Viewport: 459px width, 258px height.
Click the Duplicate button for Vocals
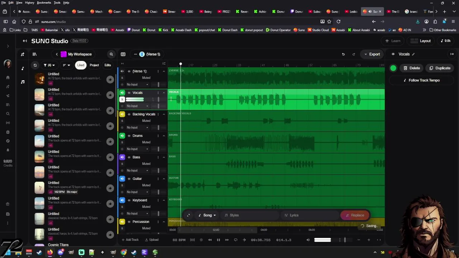pyautogui.click(x=440, y=68)
